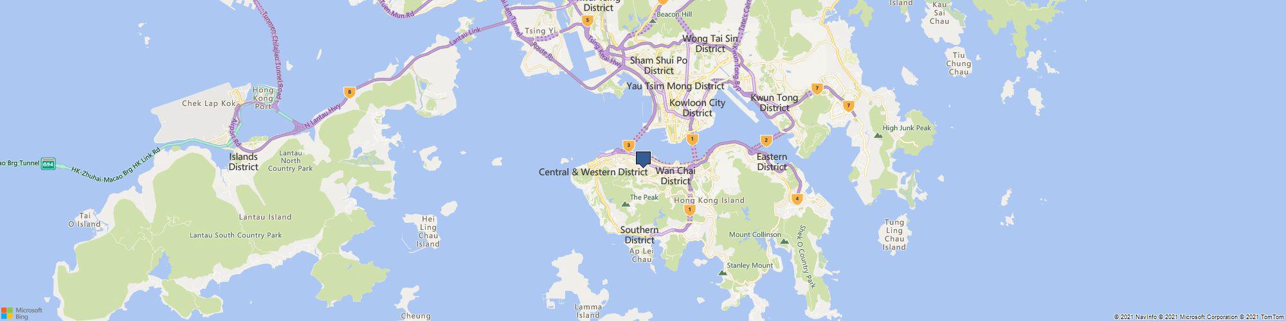1286x321 pixels.
Task: Select the Lantau Island label
Action: click(x=265, y=217)
